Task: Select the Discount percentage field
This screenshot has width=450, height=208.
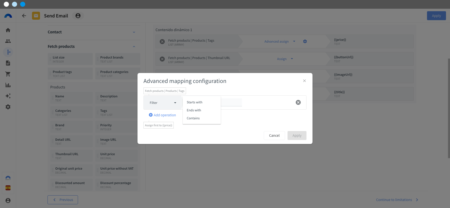Action: pos(116,185)
